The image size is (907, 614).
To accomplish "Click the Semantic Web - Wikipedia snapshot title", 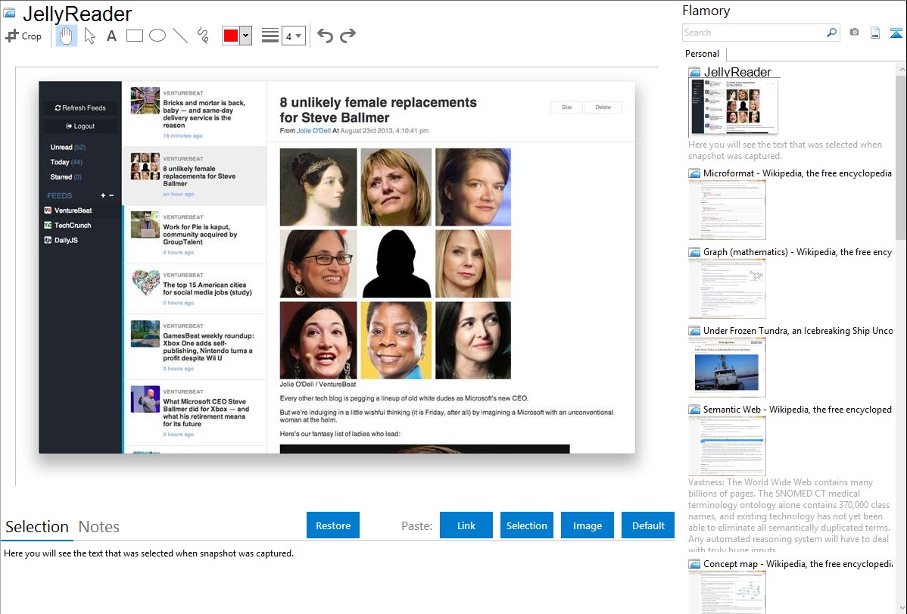I will pyautogui.click(x=797, y=409).
